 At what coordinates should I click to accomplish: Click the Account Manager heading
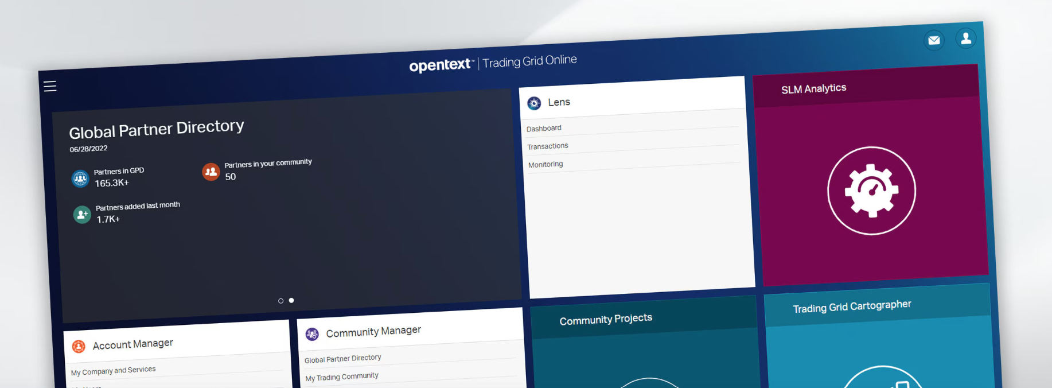(133, 344)
